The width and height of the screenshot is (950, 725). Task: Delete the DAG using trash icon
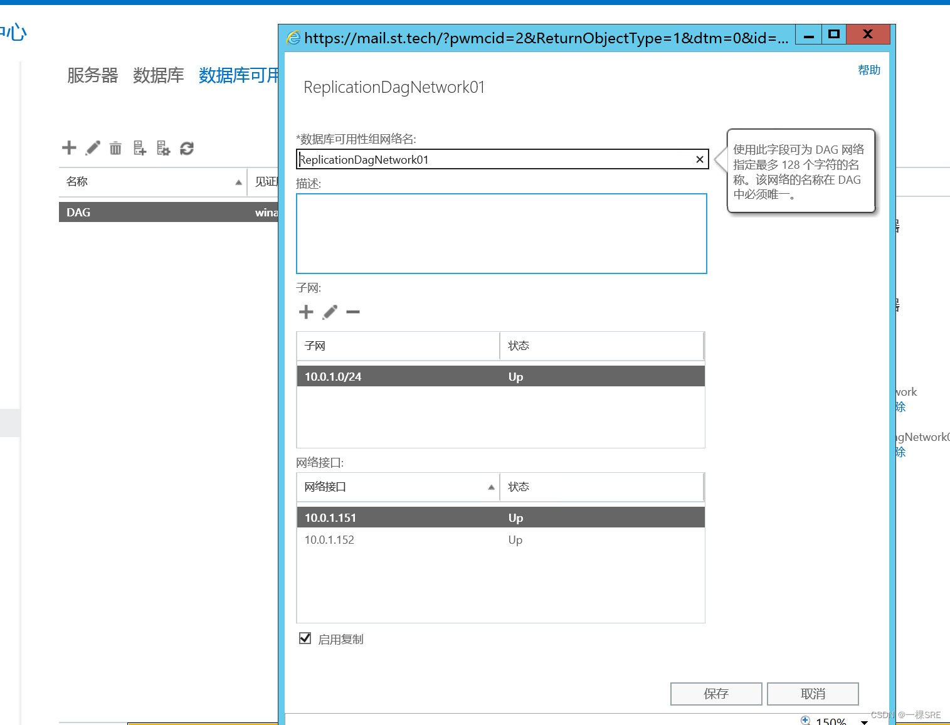coord(115,148)
